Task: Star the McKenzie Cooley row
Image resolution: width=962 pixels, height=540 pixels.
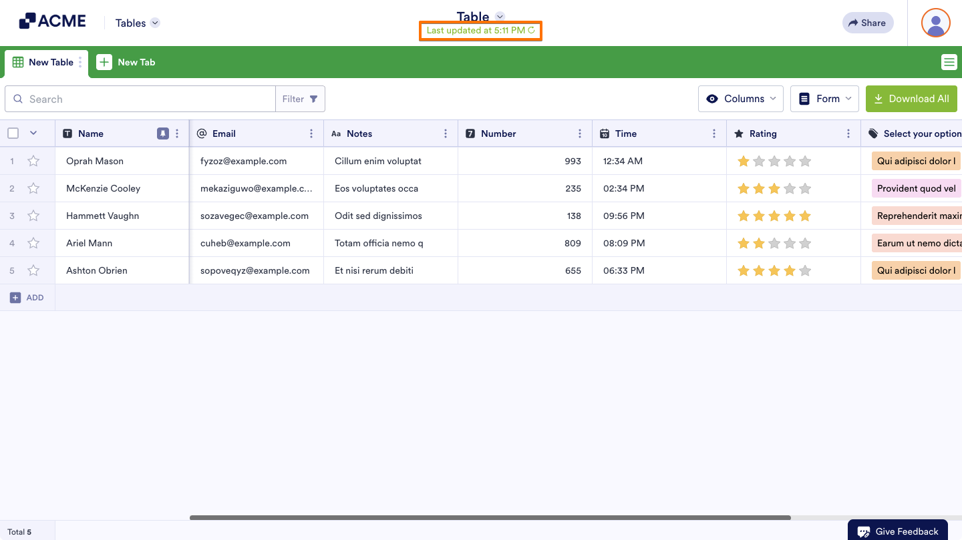Action: pos(33,188)
